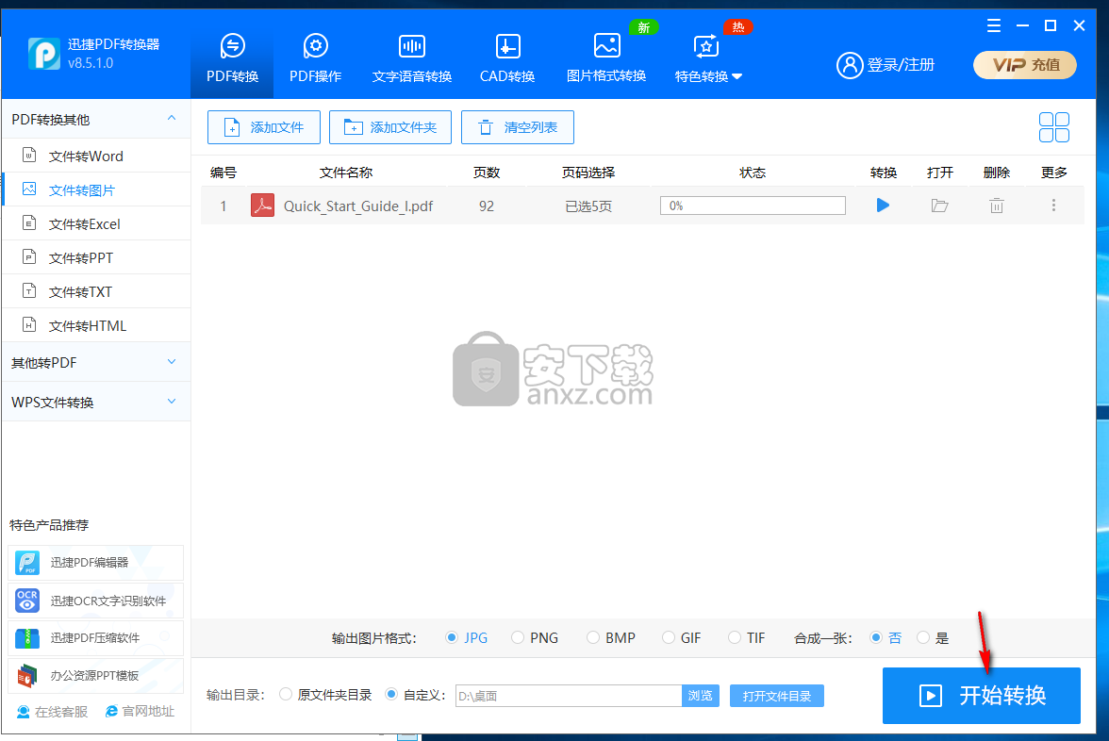Open 办公资源PPT模板 product recommendation
This screenshot has width=1109, height=741.
96,675
